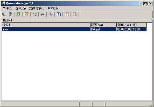154x107 pixels.
Task: Maximize the Qemu Manager window
Action: [x=145, y=3]
